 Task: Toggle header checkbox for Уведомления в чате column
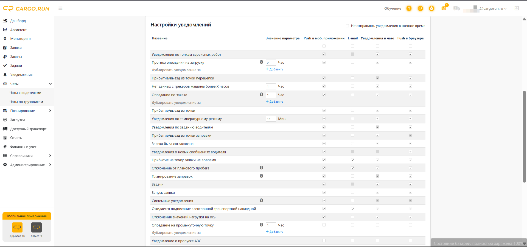[377, 46]
